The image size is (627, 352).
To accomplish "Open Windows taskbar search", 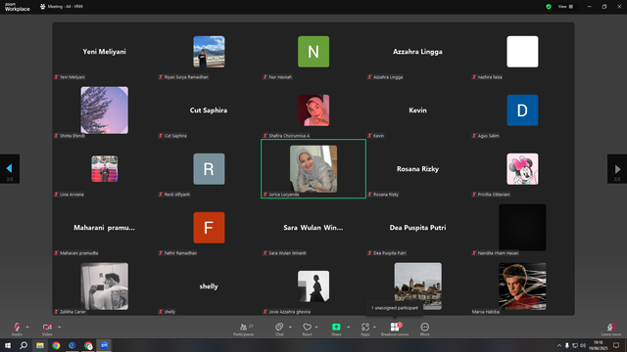I will [x=24, y=345].
